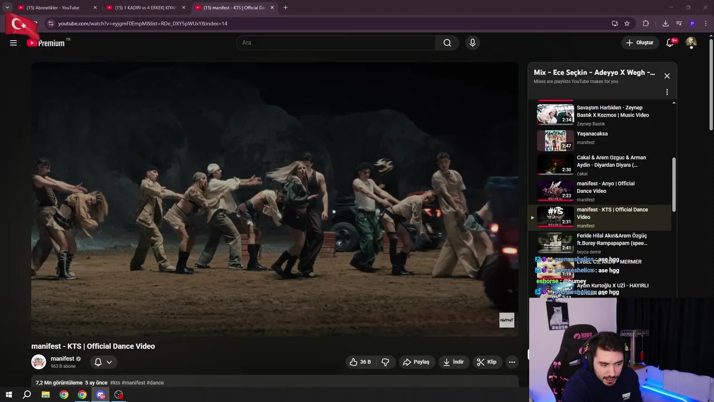Create a clip with Klip

click(x=486, y=362)
